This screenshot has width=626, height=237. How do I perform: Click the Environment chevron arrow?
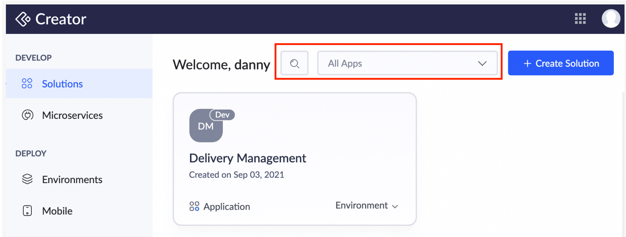[395, 206]
